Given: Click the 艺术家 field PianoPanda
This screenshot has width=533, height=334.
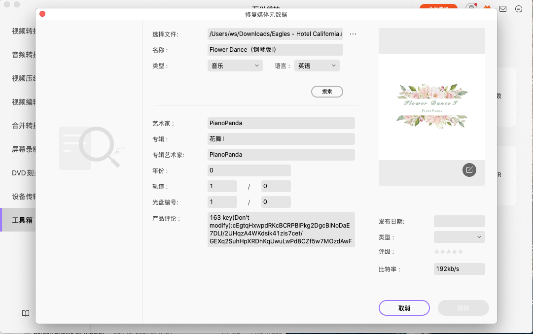Looking at the screenshot, I should tap(281, 123).
